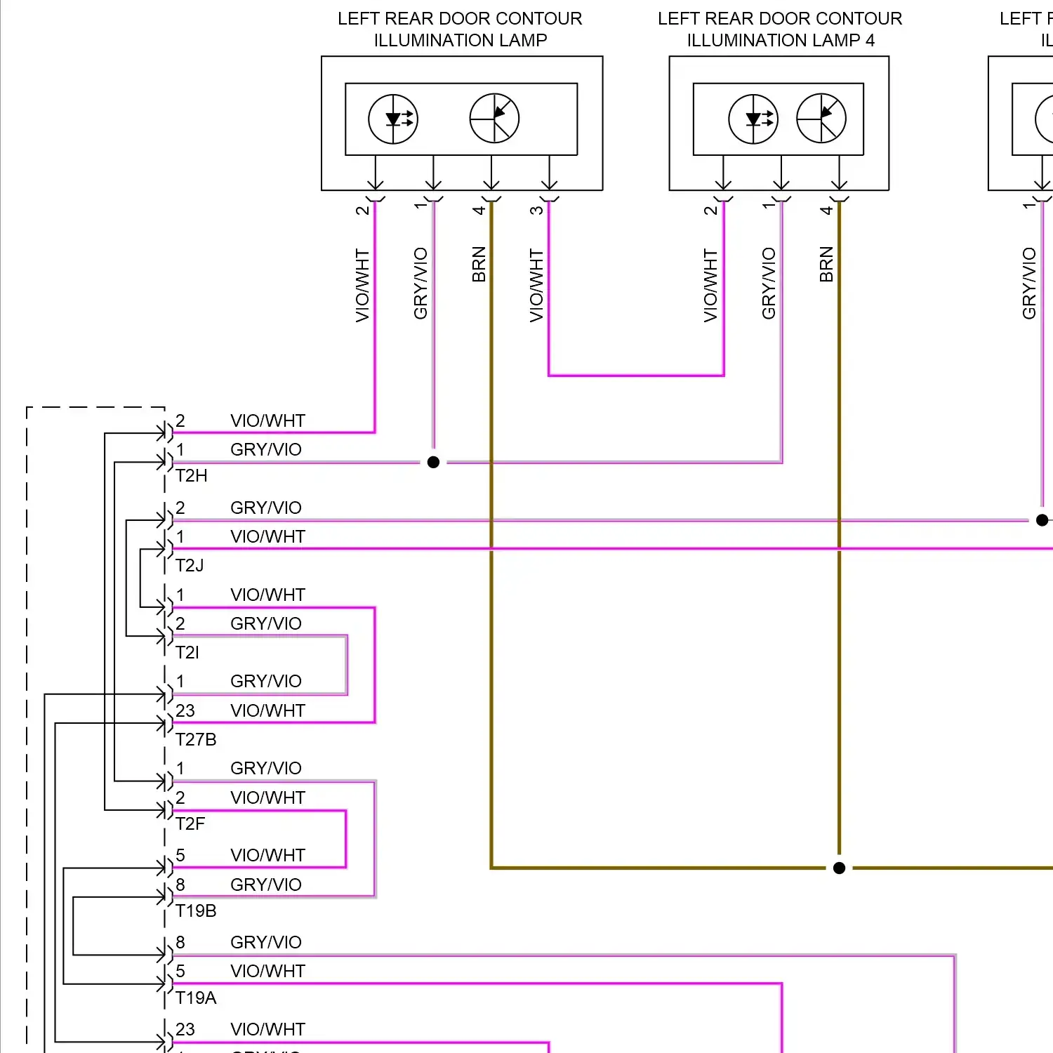Click VIO/WHT label at T2H pin 2
The image size is (1053, 1053).
pos(267,421)
